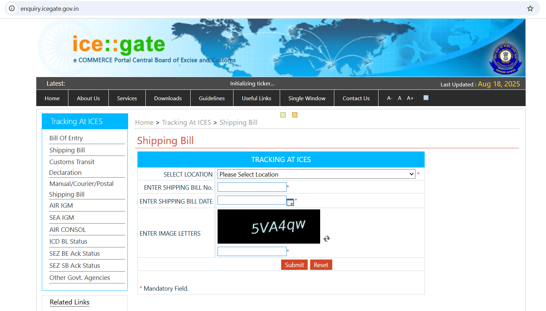Image resolution: width=546 pixels, height=311 pixels.
Task: Reset the tracking form
Action: [x=321, y=265]
